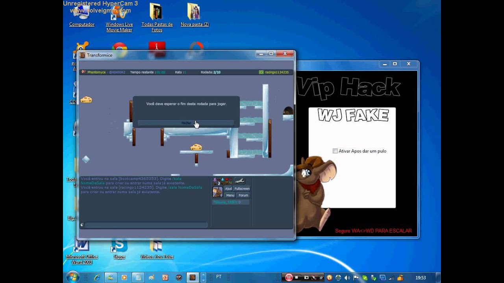
Task: Stop the HyperCam recording
Action: click(x=296, y=277)
